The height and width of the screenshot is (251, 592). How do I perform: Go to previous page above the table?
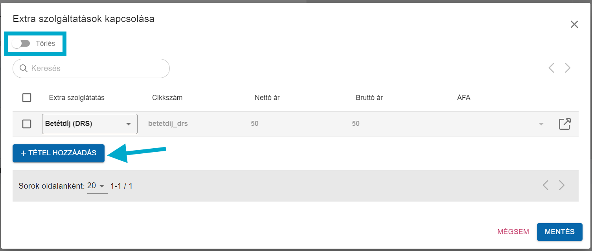pyautogui.click(x=552, y=68)
